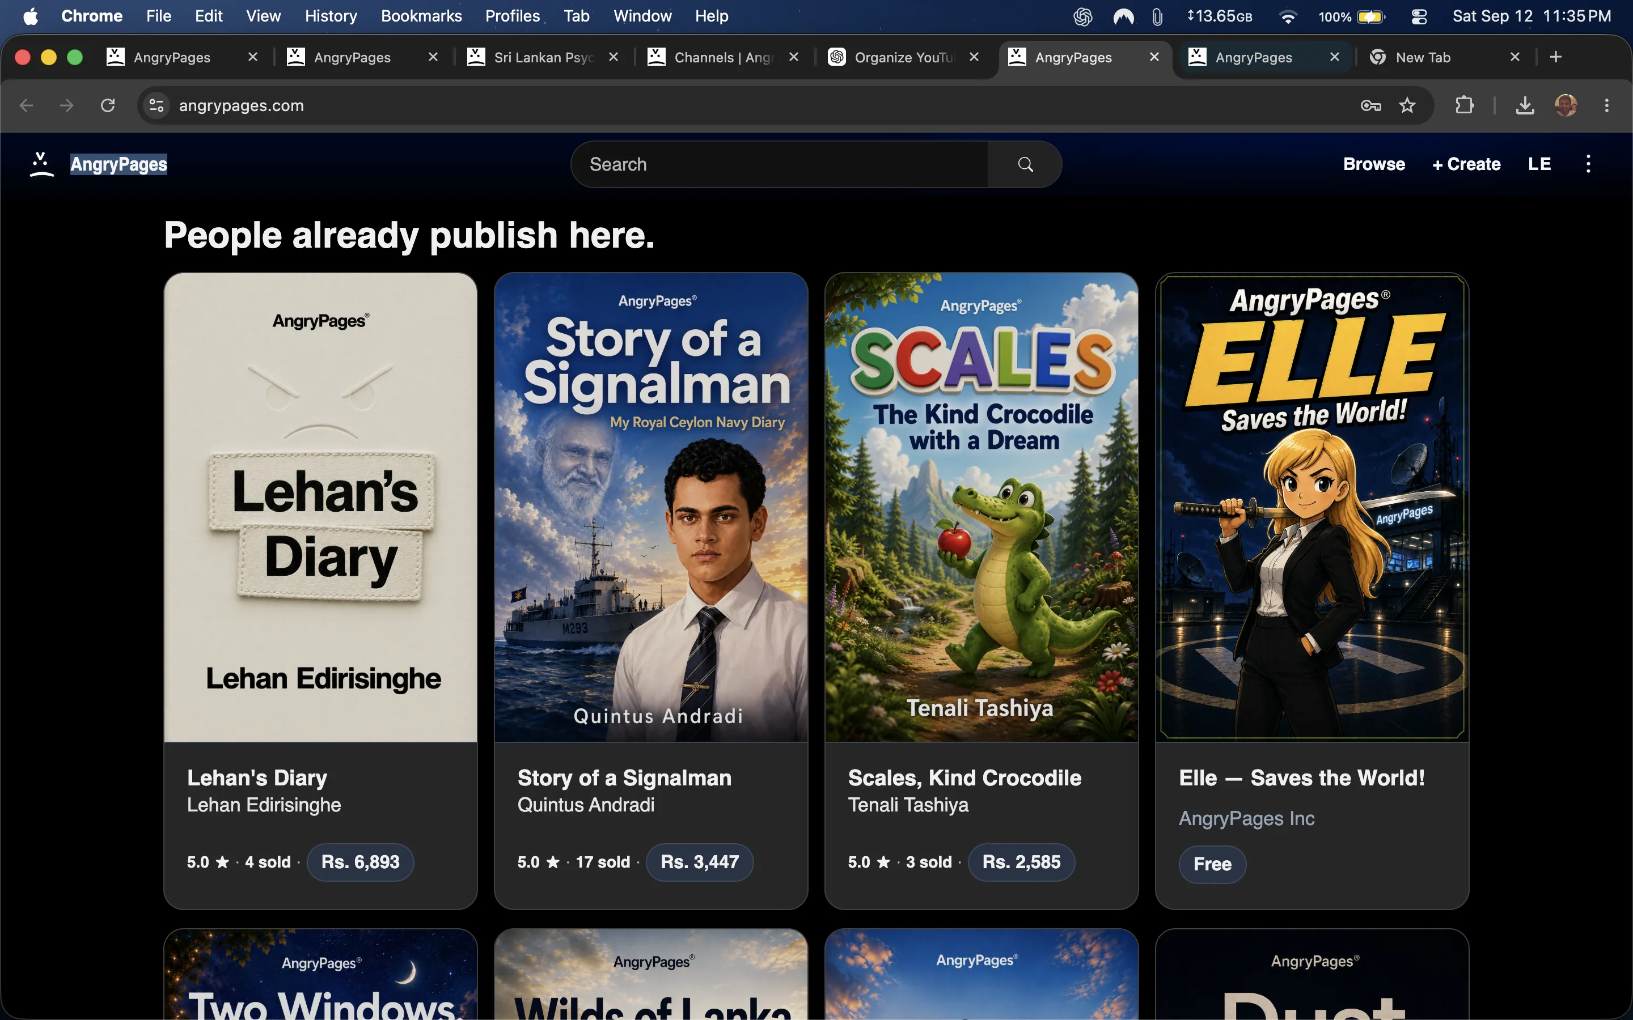Click the AngryPages Inc publisher name
This screenshot has height=1020, width=1633.
click(x=1246, y=818)
